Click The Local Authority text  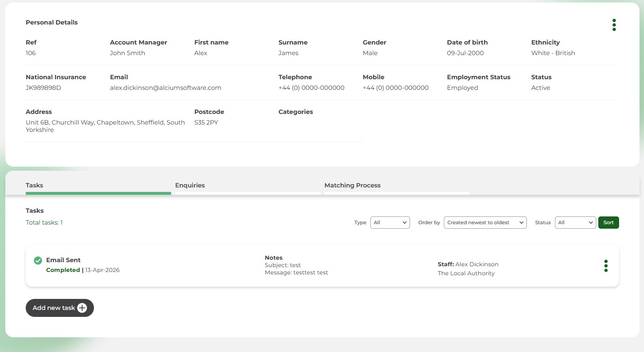466,273
